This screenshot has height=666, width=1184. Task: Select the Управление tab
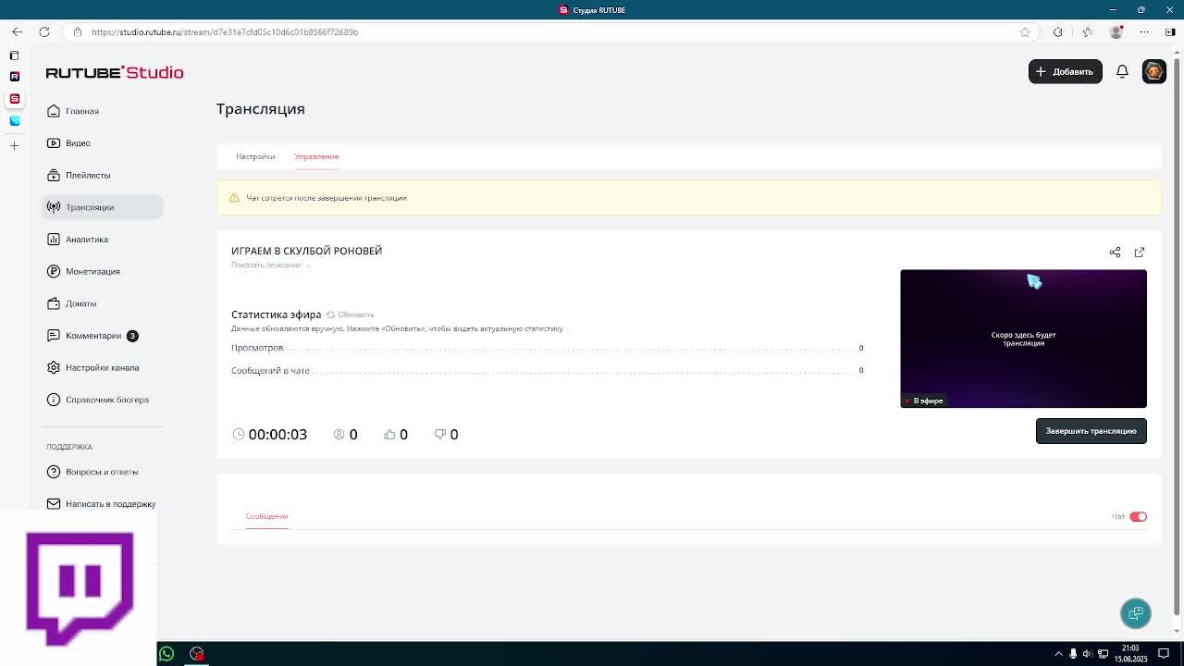pos(316,156)
